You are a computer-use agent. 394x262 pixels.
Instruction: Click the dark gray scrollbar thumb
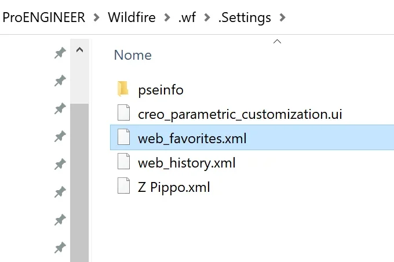click(79, 183)
